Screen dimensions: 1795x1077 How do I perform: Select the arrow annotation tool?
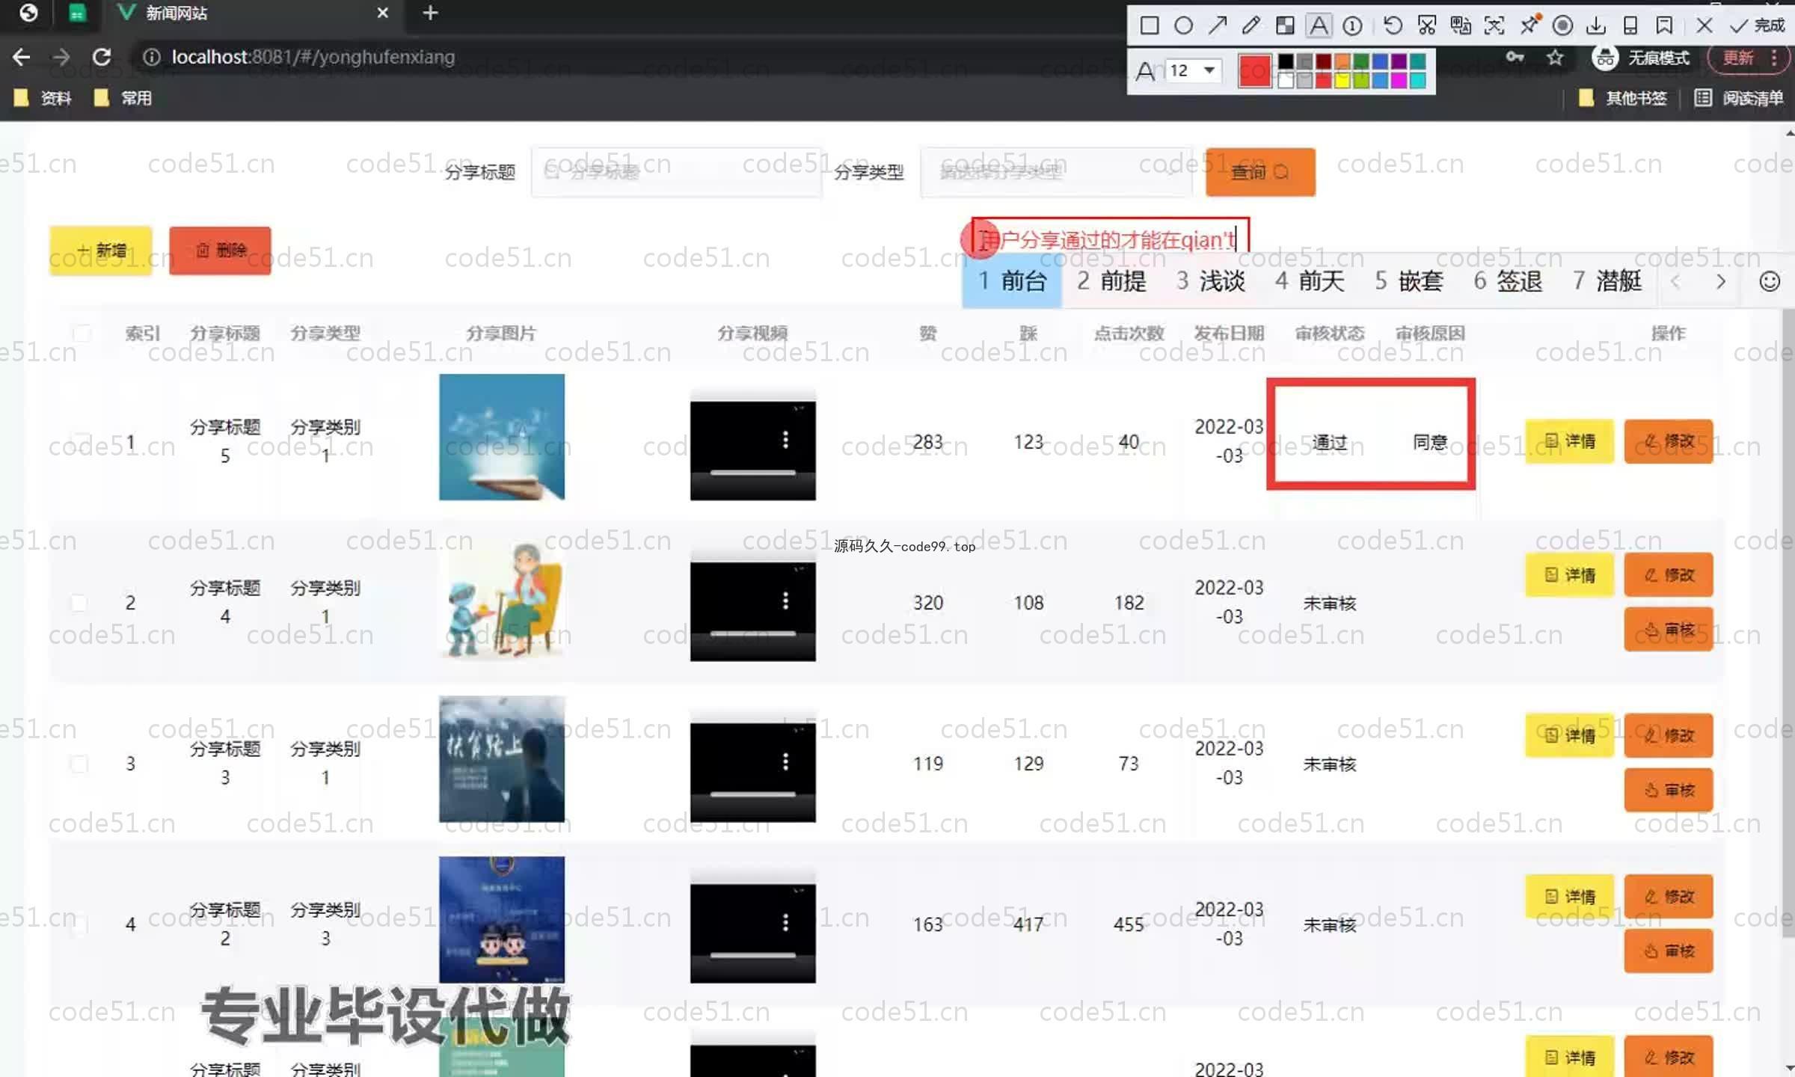point(1217,26)
